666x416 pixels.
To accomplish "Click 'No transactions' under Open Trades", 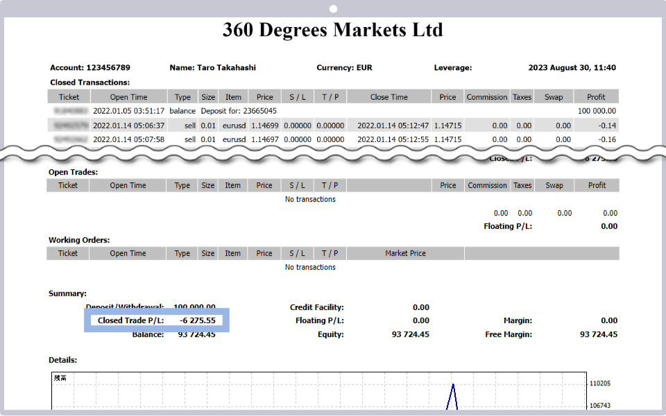I will click(x=310, y=199).
